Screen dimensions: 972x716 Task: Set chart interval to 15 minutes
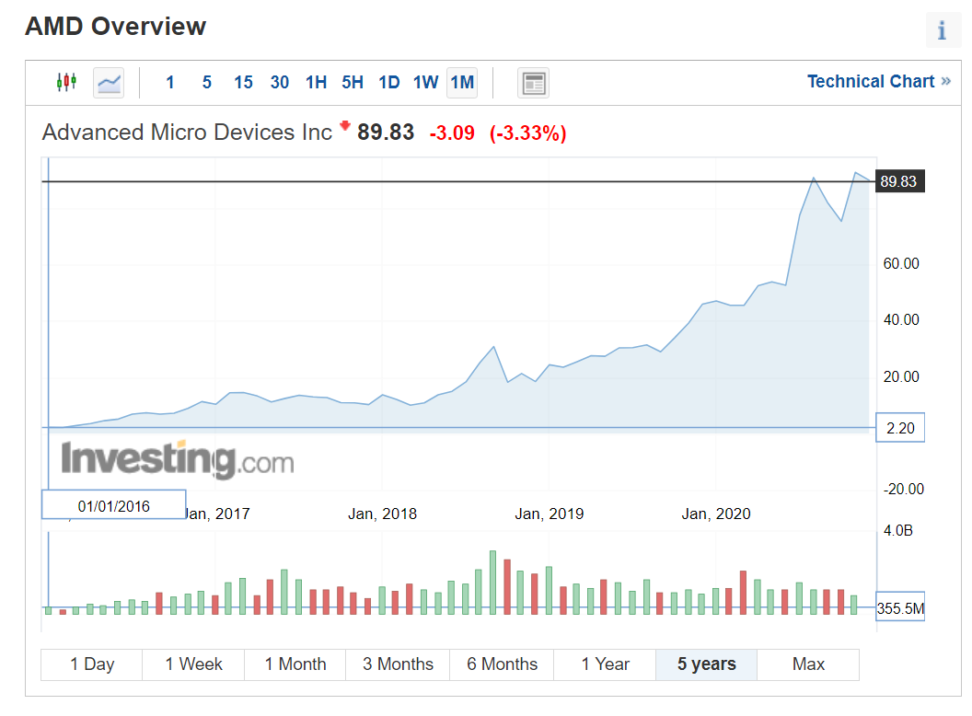click(x=243, y=83)
